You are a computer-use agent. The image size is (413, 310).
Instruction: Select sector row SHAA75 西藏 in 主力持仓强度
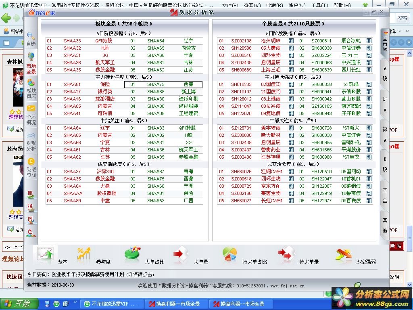coord(163,84)
